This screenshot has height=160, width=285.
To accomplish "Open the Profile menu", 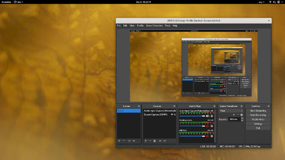I will pos(140,26).
